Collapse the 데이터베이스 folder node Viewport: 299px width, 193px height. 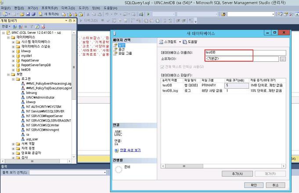coord(8,37)
